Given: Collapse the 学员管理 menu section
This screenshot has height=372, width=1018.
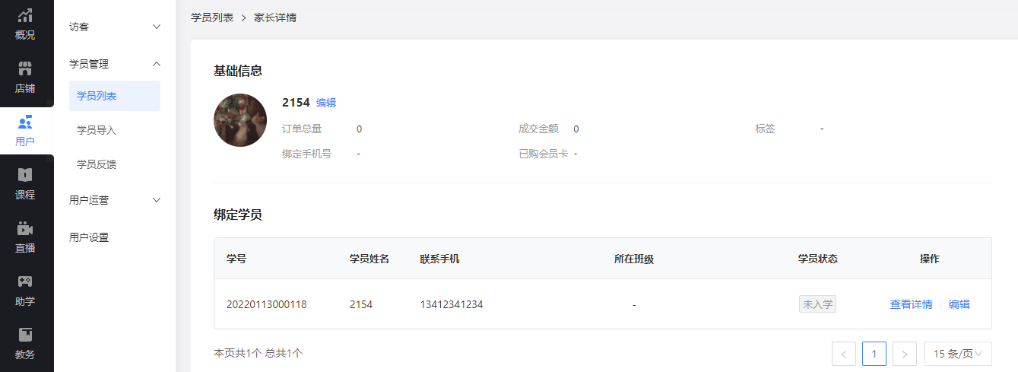Looking at the screenshot, I should click(115, 64).
